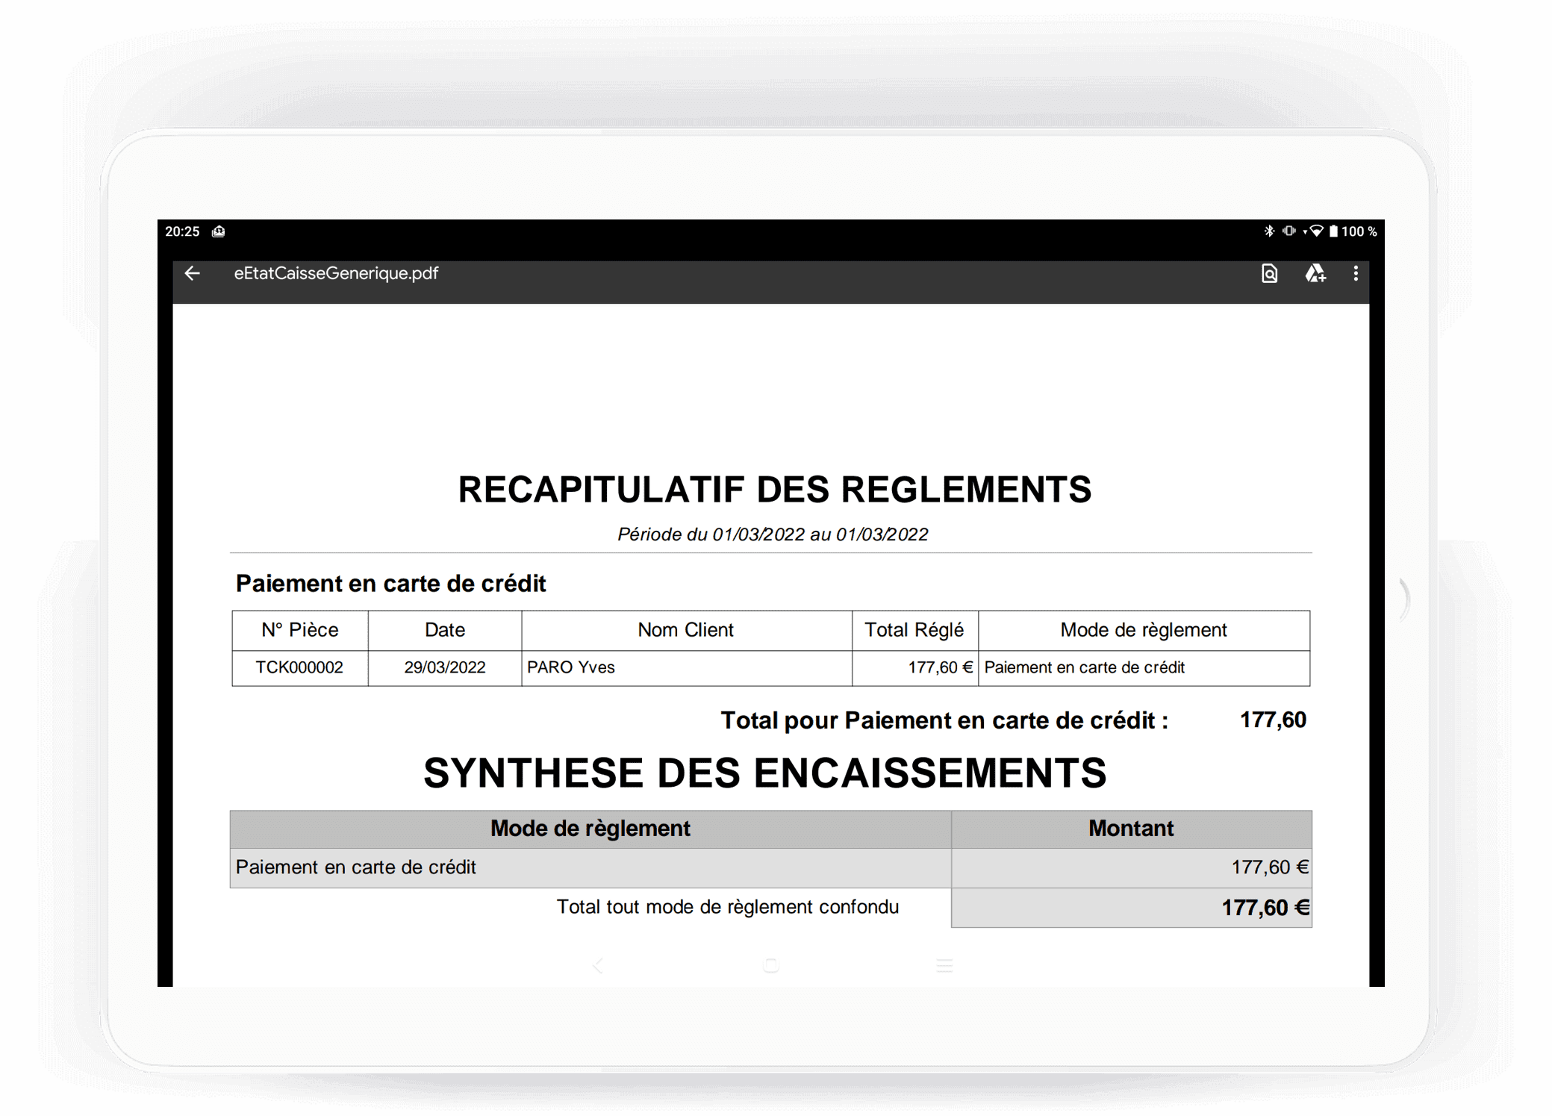1552x1116 pixels.
Task: Tap the add to Google Drive icon
Action: 1315,274
